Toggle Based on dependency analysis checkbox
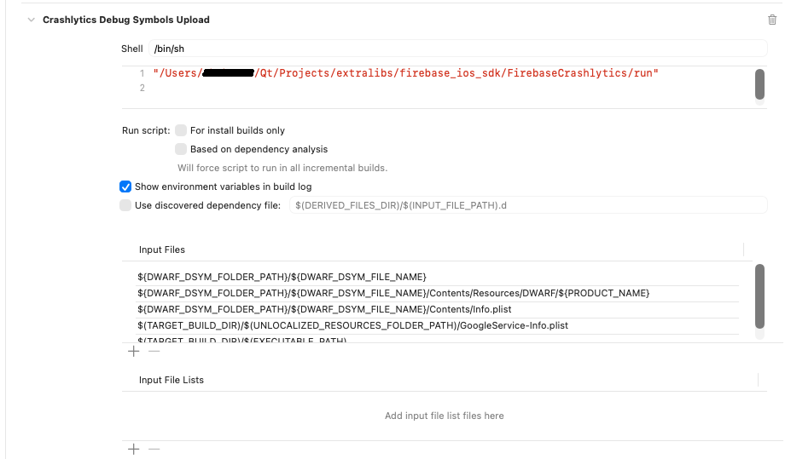This screenshot has width=785, height=459. (181, 149)
